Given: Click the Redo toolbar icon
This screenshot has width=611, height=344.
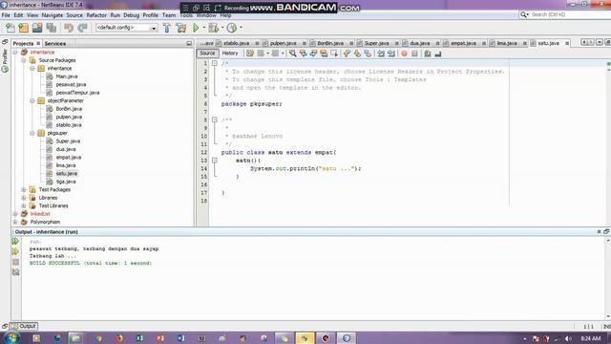Looking at the screenshot, I should coord(82,28).
